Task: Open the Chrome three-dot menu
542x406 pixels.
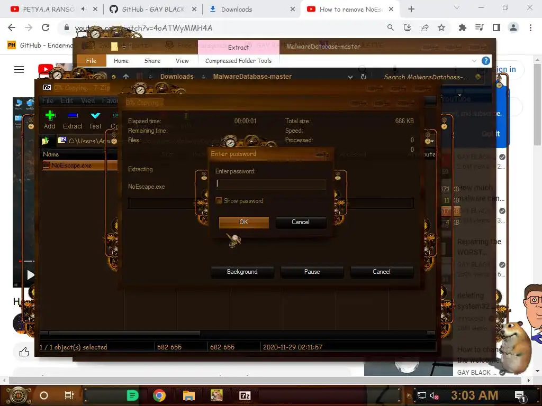Action: coord(530,27)
